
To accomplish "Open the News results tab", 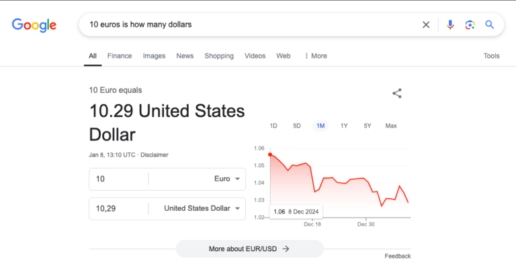I will pos(185,56).
